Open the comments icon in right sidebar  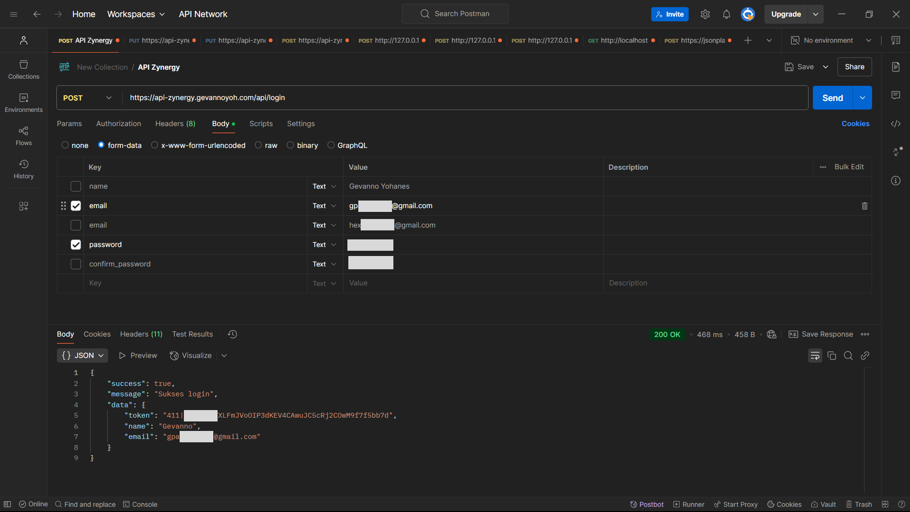pyautogui.click(x=896, y=95)
